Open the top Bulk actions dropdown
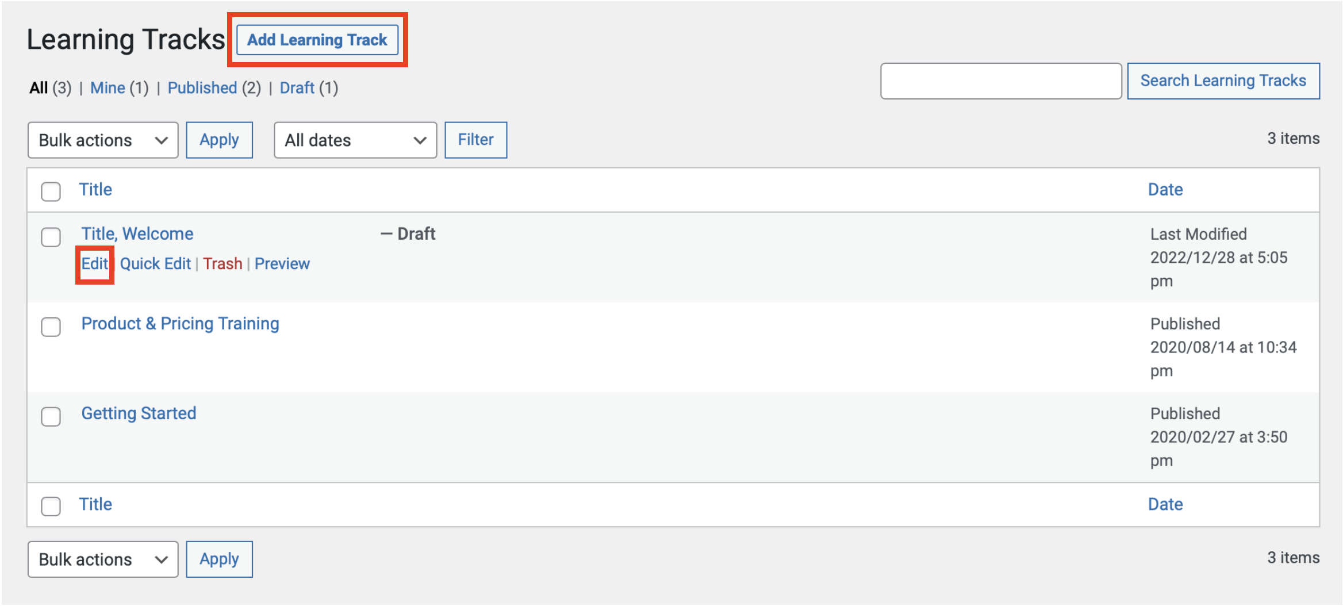 pyautogui.click(x=103, y=140)
